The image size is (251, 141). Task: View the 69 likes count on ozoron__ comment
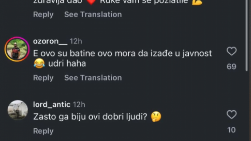(x=232, y=67)
